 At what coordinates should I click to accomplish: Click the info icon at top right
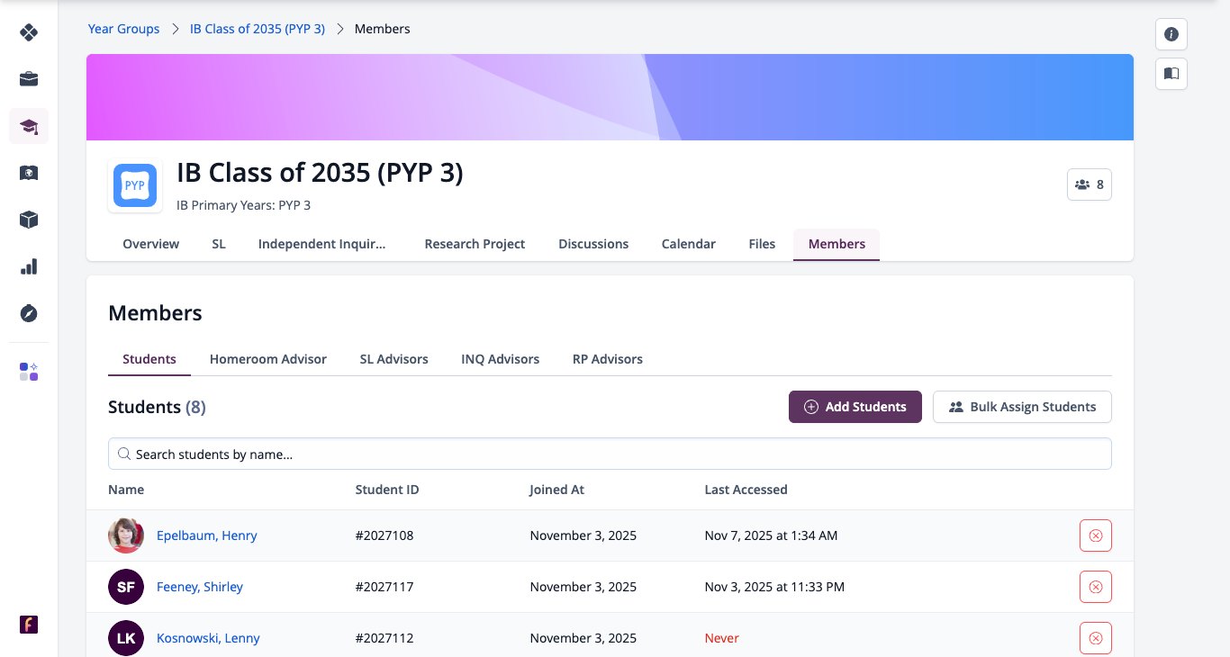coord(1171,34)
